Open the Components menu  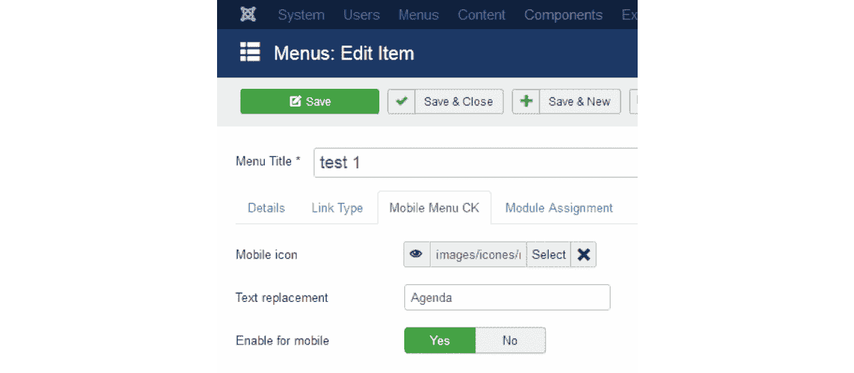(x=563, y=15)
